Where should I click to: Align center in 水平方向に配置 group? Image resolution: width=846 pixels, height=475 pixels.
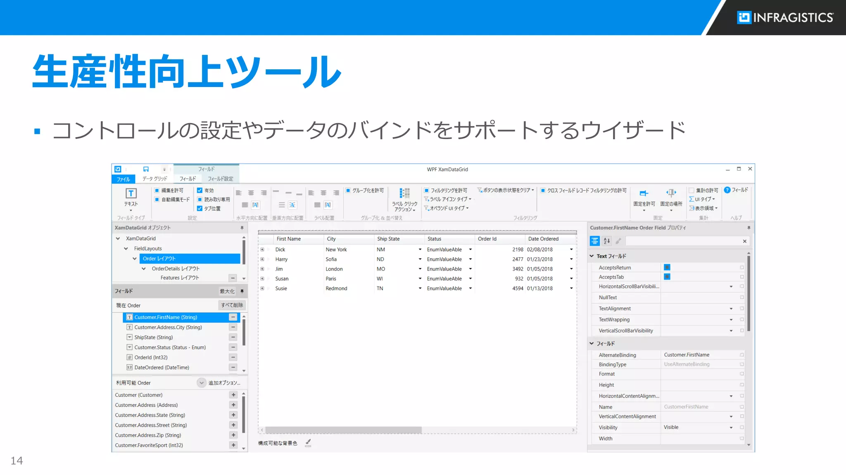(x=251, y=193)
